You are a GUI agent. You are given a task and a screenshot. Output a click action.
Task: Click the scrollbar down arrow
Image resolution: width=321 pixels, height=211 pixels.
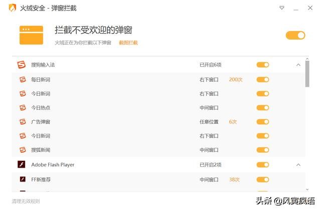point(307,189)
